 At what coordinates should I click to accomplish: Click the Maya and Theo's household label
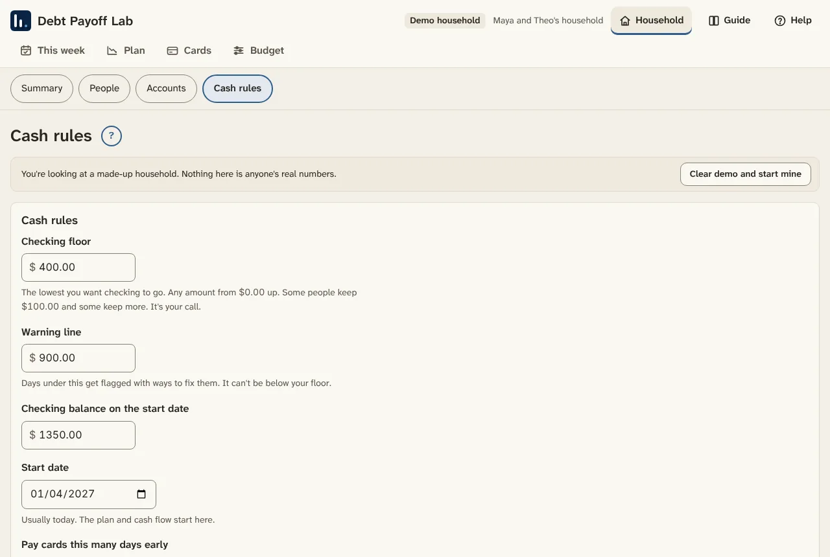point(548,21)
